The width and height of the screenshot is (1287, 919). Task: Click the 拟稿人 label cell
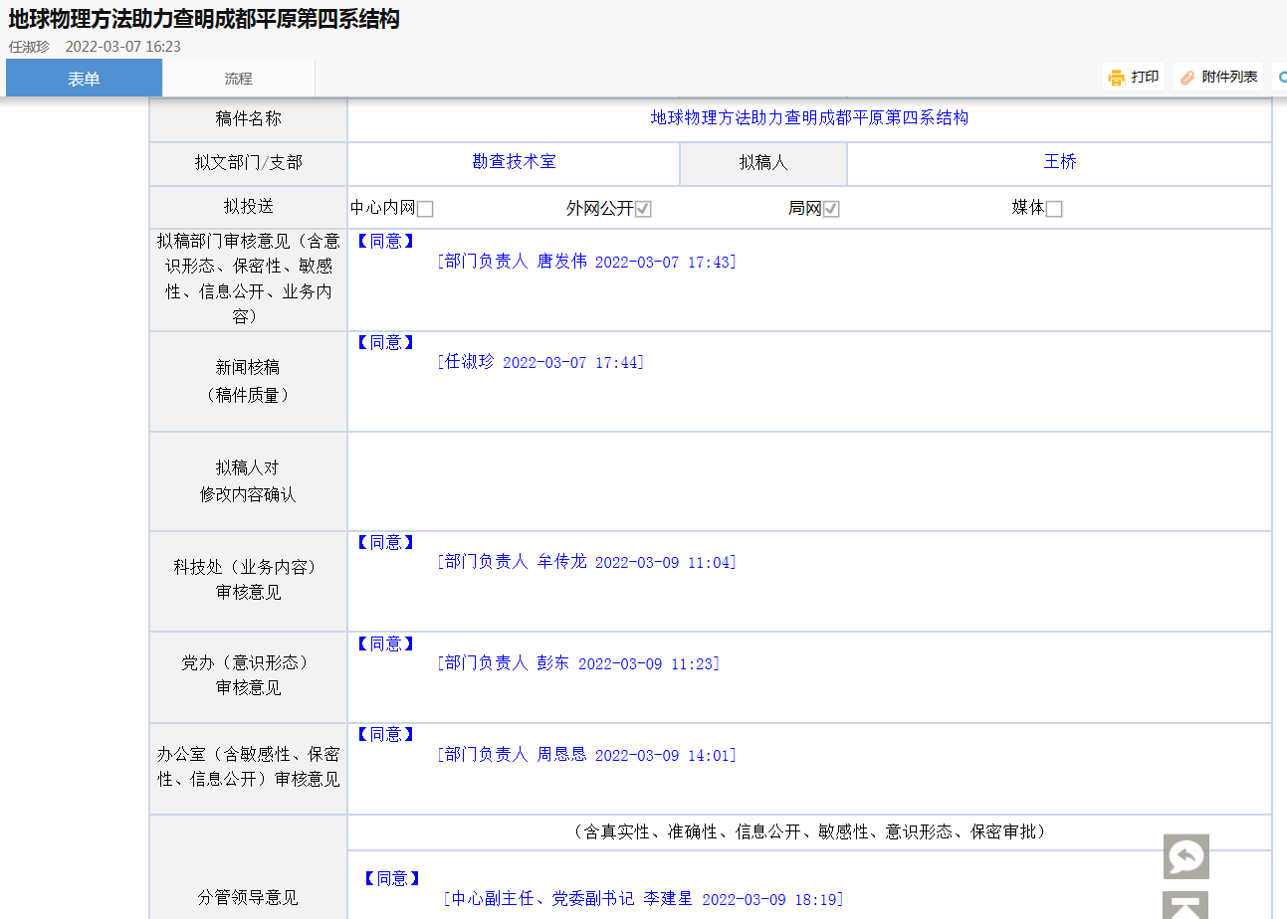pos(763,163)
